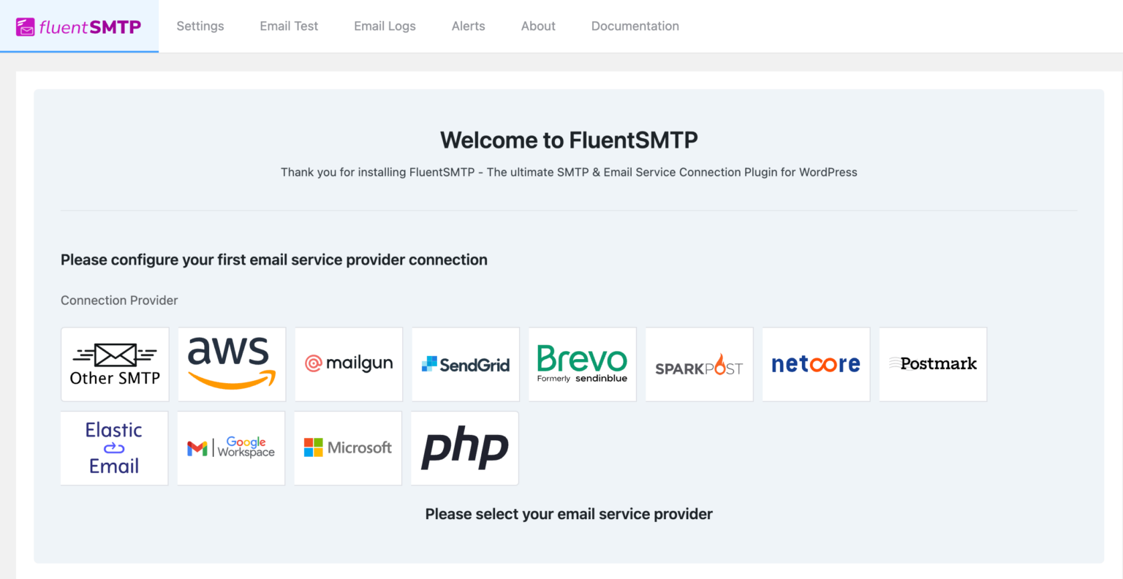Screen dimensions: 1123x579
Task: Switch to the Email Test tab
Action: [x=288, y=26]
